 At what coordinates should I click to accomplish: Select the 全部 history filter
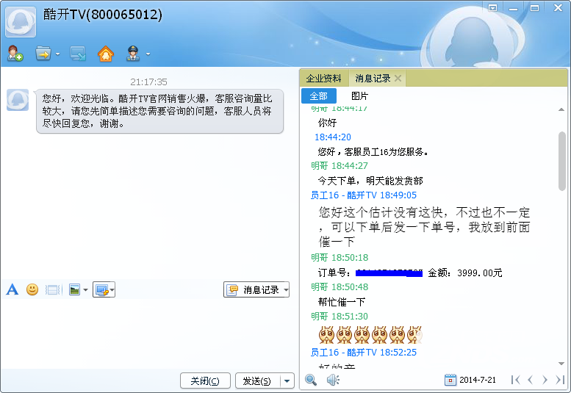coord(319,96)
